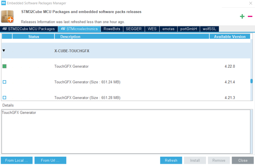Click the Remove button

point(219,160)
